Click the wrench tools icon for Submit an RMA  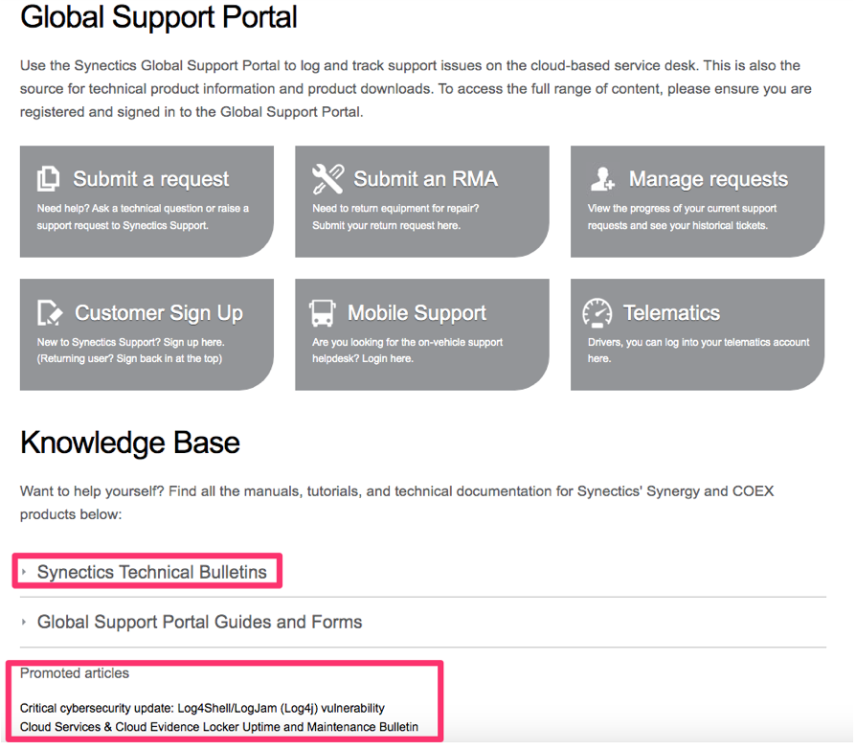coord(327,178)
